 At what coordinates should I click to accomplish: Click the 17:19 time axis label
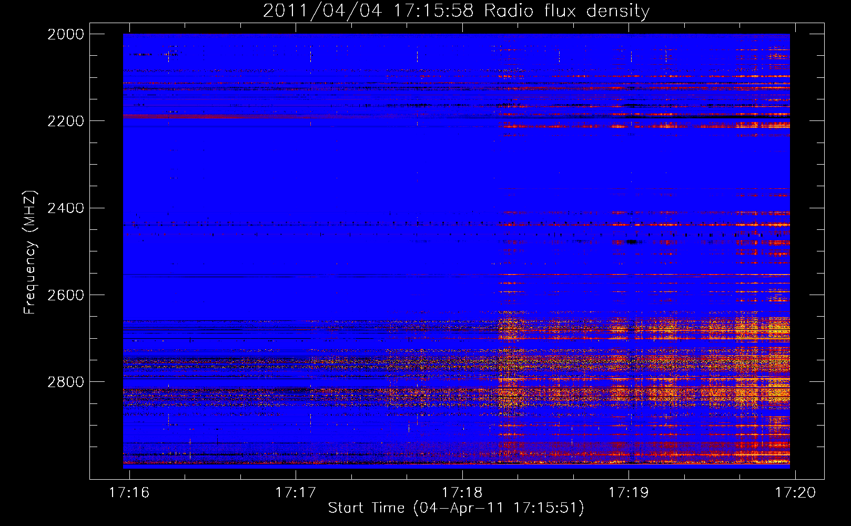pos(629,492)
